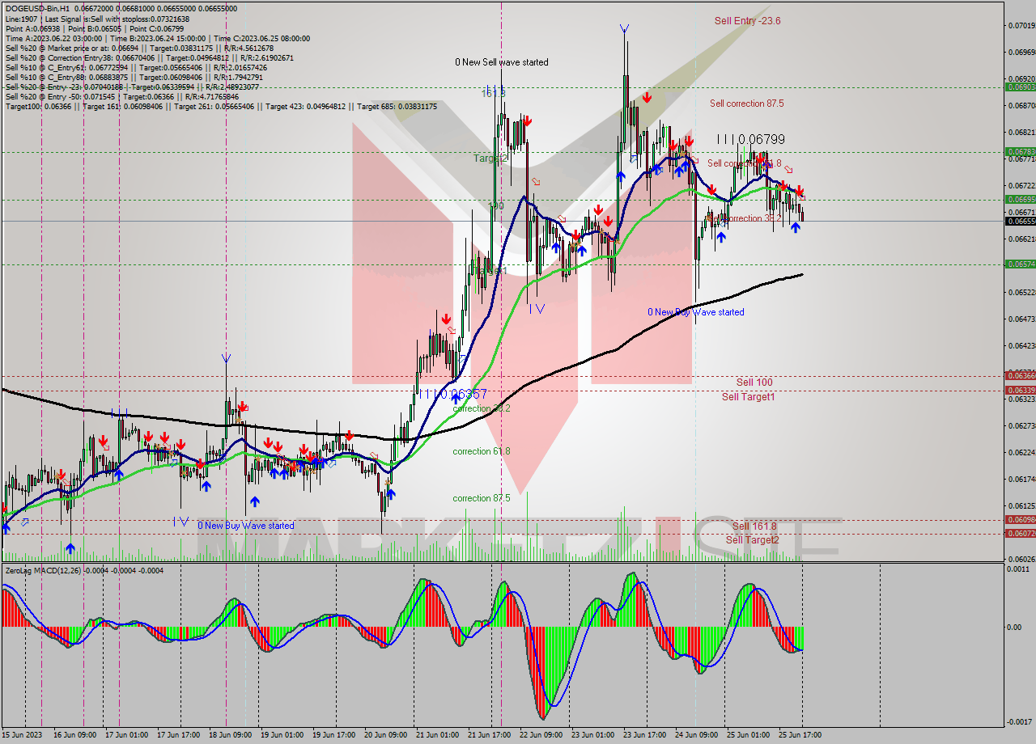Click the 'Sell 161.8' level label
Image resolution: width=1036 pixels, height=744 pixels.
coord(754,526)
